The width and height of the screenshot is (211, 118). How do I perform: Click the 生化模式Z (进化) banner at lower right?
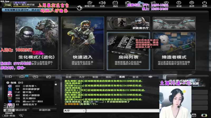186,82
